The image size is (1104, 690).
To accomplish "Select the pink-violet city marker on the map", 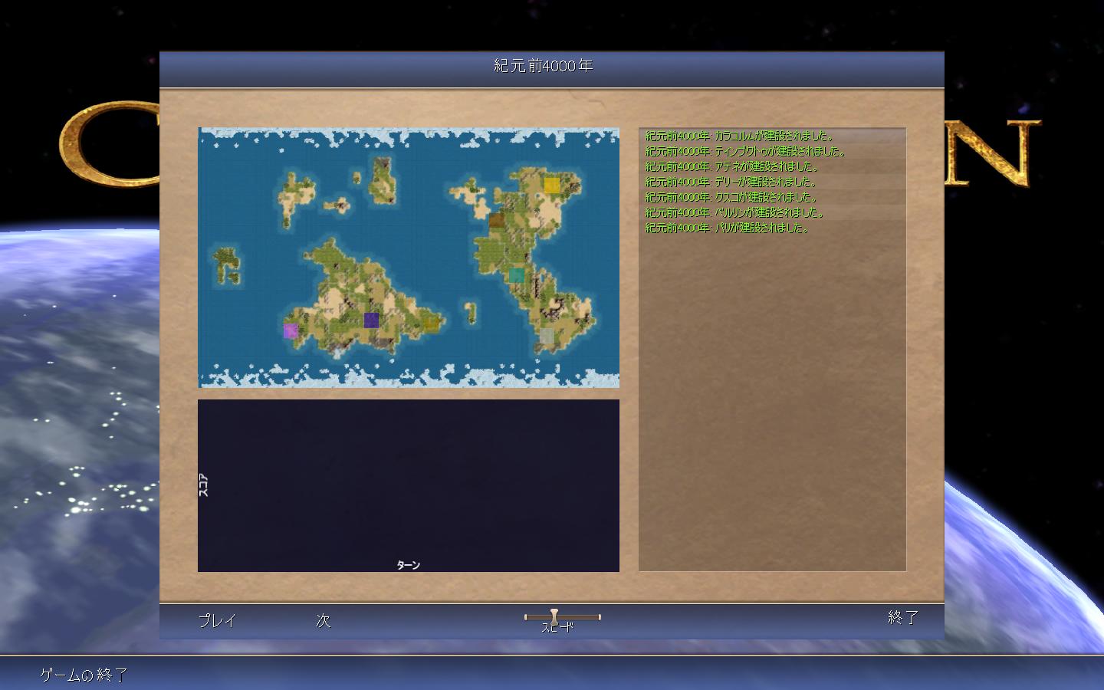I will (x=291, y=330).
